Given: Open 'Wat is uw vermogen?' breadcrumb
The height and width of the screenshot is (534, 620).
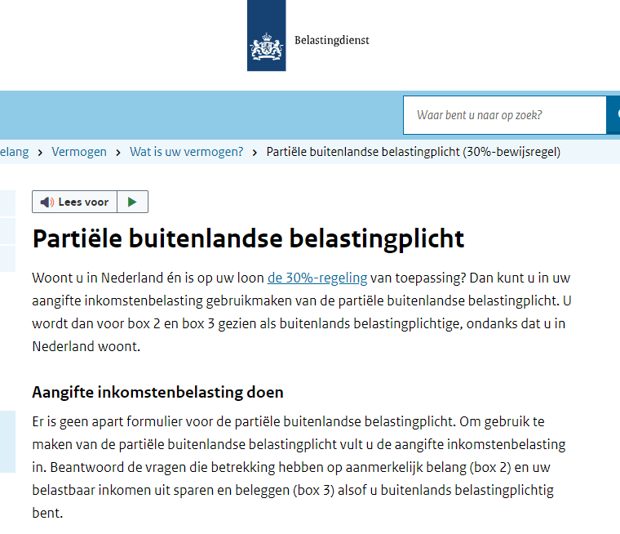Looking at the screenshot, I should (x=186, y=152).
